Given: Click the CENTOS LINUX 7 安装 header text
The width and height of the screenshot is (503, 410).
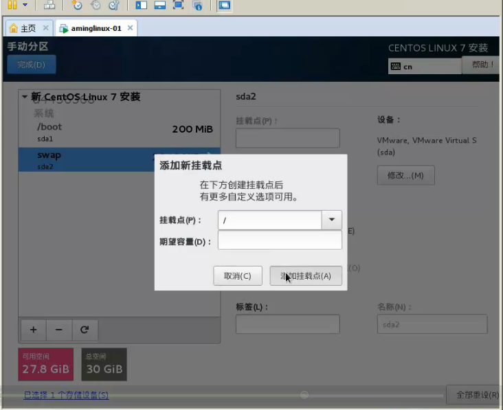Looking at the screenshot, I should [438, 48].
